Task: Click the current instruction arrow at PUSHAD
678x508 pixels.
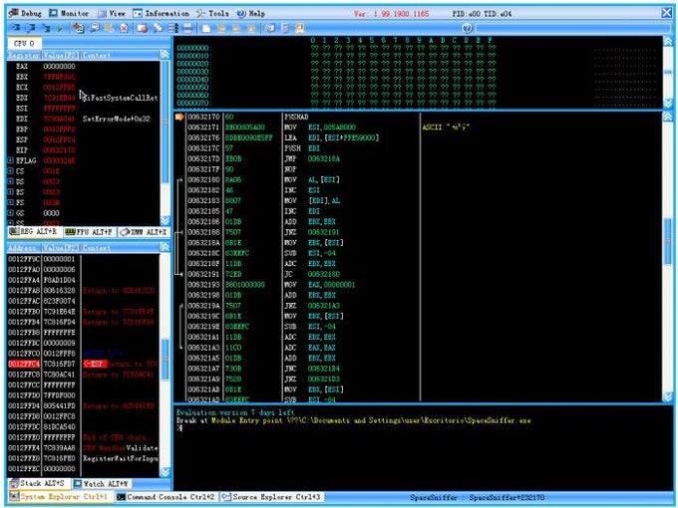Action: coord(180,118)
